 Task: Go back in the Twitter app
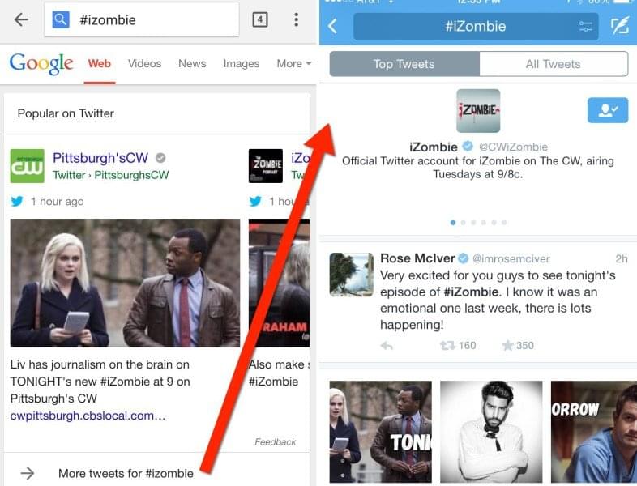(x=332, y=27)
